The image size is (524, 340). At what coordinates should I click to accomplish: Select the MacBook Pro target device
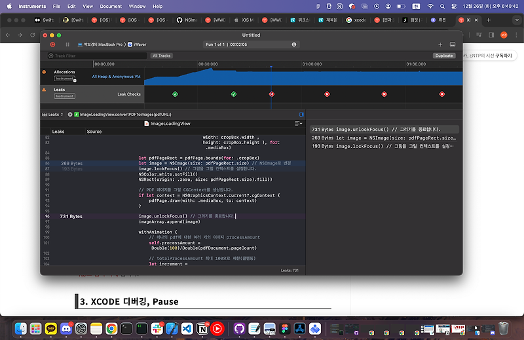(100, 45)
